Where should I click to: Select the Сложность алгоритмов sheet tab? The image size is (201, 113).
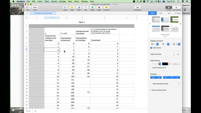point(43,13)
